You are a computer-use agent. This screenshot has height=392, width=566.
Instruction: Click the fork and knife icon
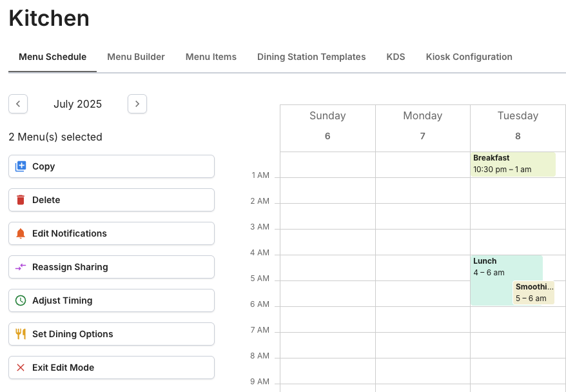click(21, 334)
